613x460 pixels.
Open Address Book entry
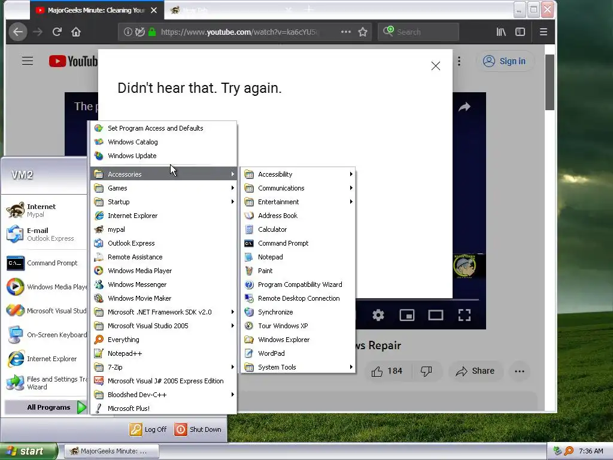point(298,216)
